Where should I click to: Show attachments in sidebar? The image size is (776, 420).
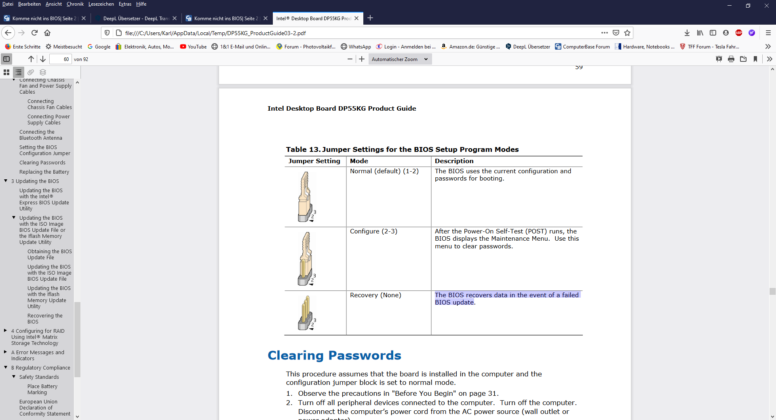pyautogui.click(x=31, y=72)
